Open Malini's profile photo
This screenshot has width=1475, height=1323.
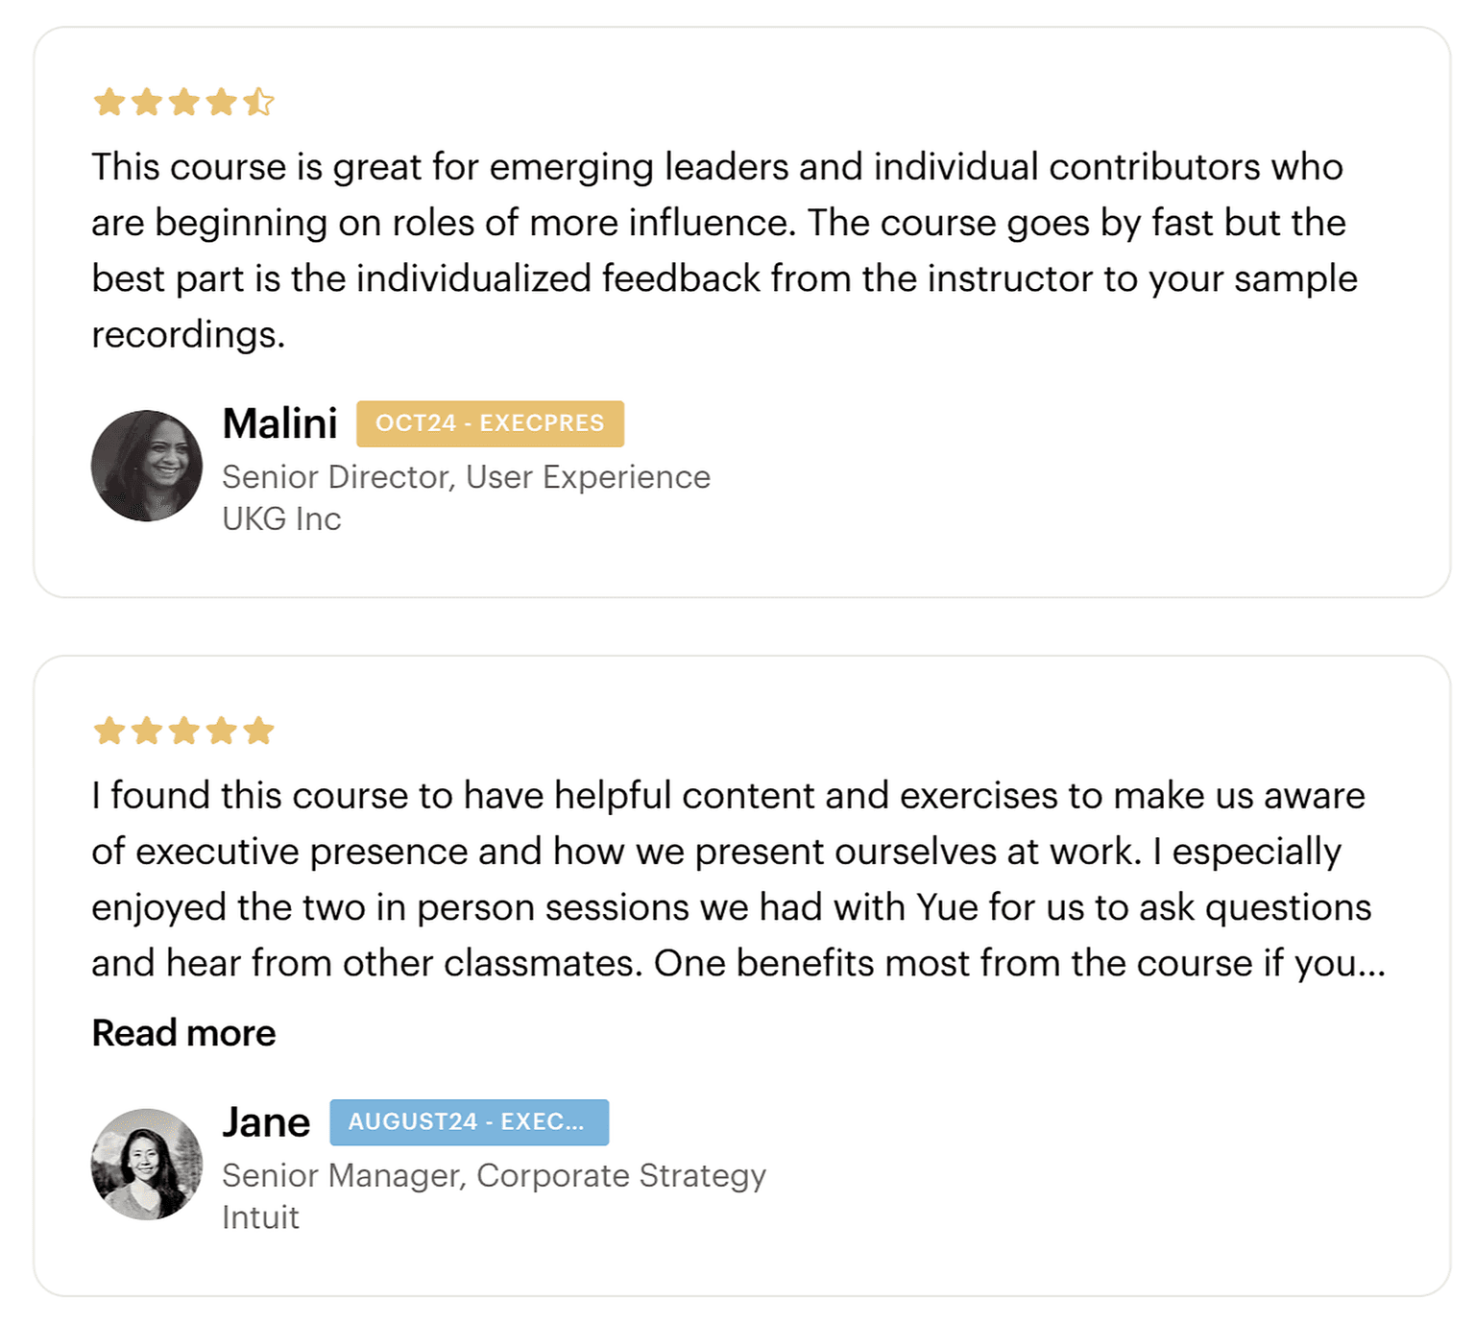(x=147, y=467)
